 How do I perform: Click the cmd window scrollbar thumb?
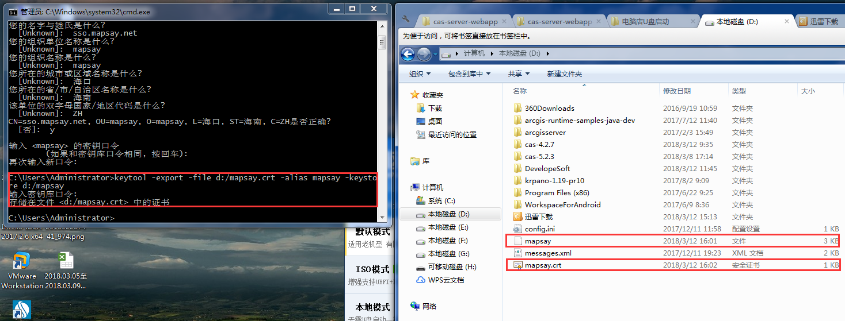pyautogui.click(x=382, y=42)
